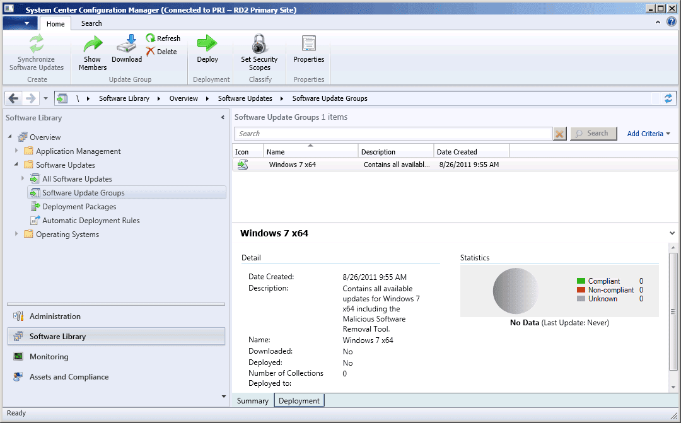Click Overview in the breadcrumb
The width and height of the screenshot is (681, 423).
183,98
